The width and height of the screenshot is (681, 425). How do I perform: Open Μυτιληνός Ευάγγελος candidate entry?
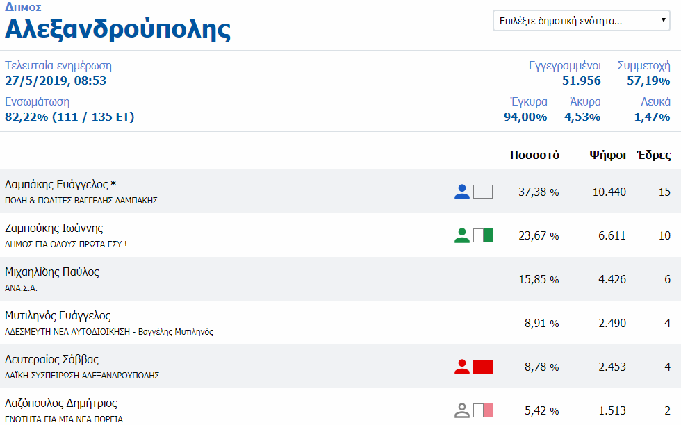(58, 316)
